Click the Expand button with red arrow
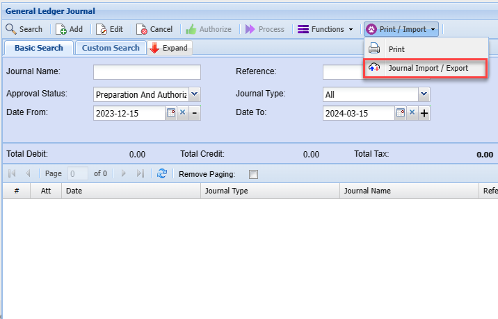 tap(170, 48)
